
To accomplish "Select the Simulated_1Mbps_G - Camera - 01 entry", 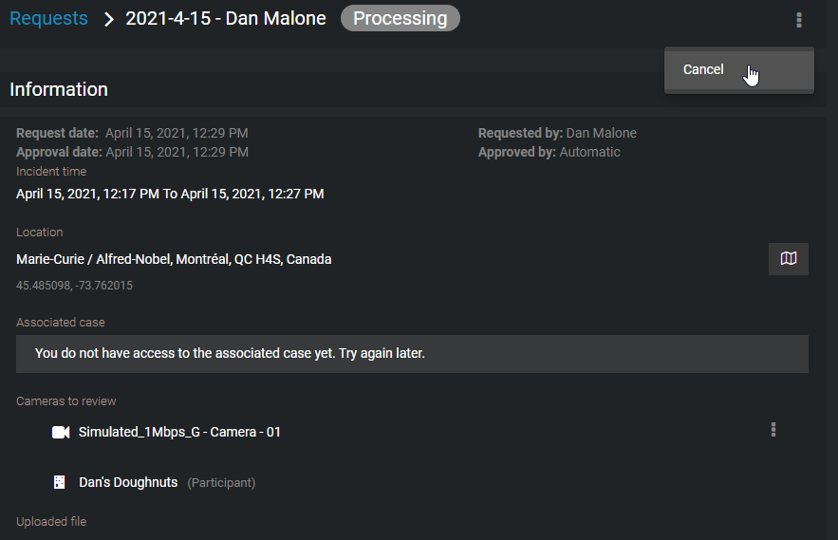I will click(x=179, y=432).
